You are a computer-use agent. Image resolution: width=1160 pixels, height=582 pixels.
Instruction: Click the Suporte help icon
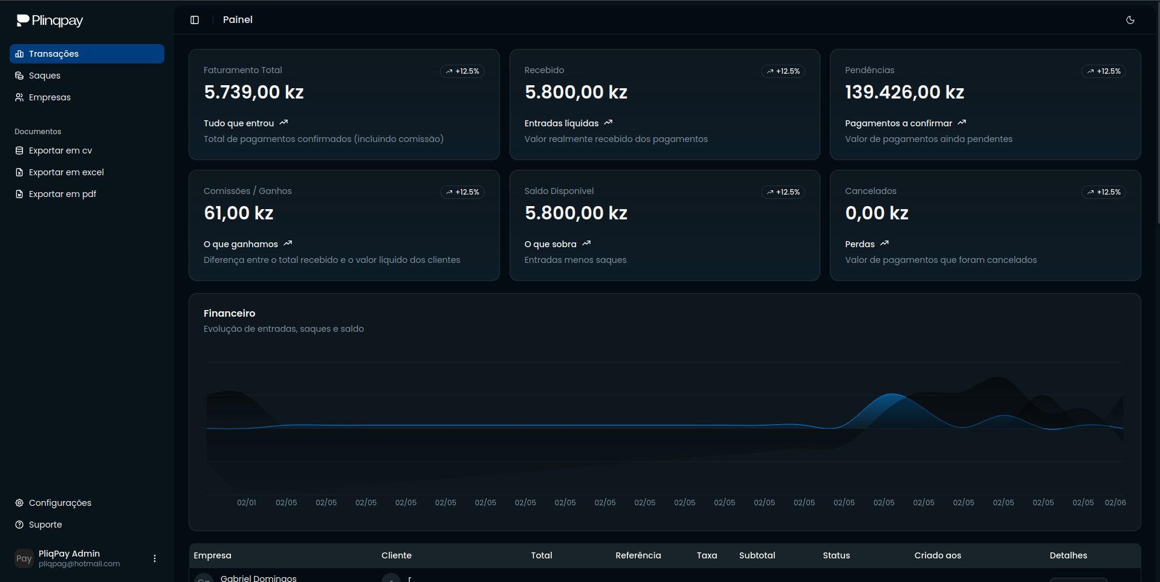19,525
